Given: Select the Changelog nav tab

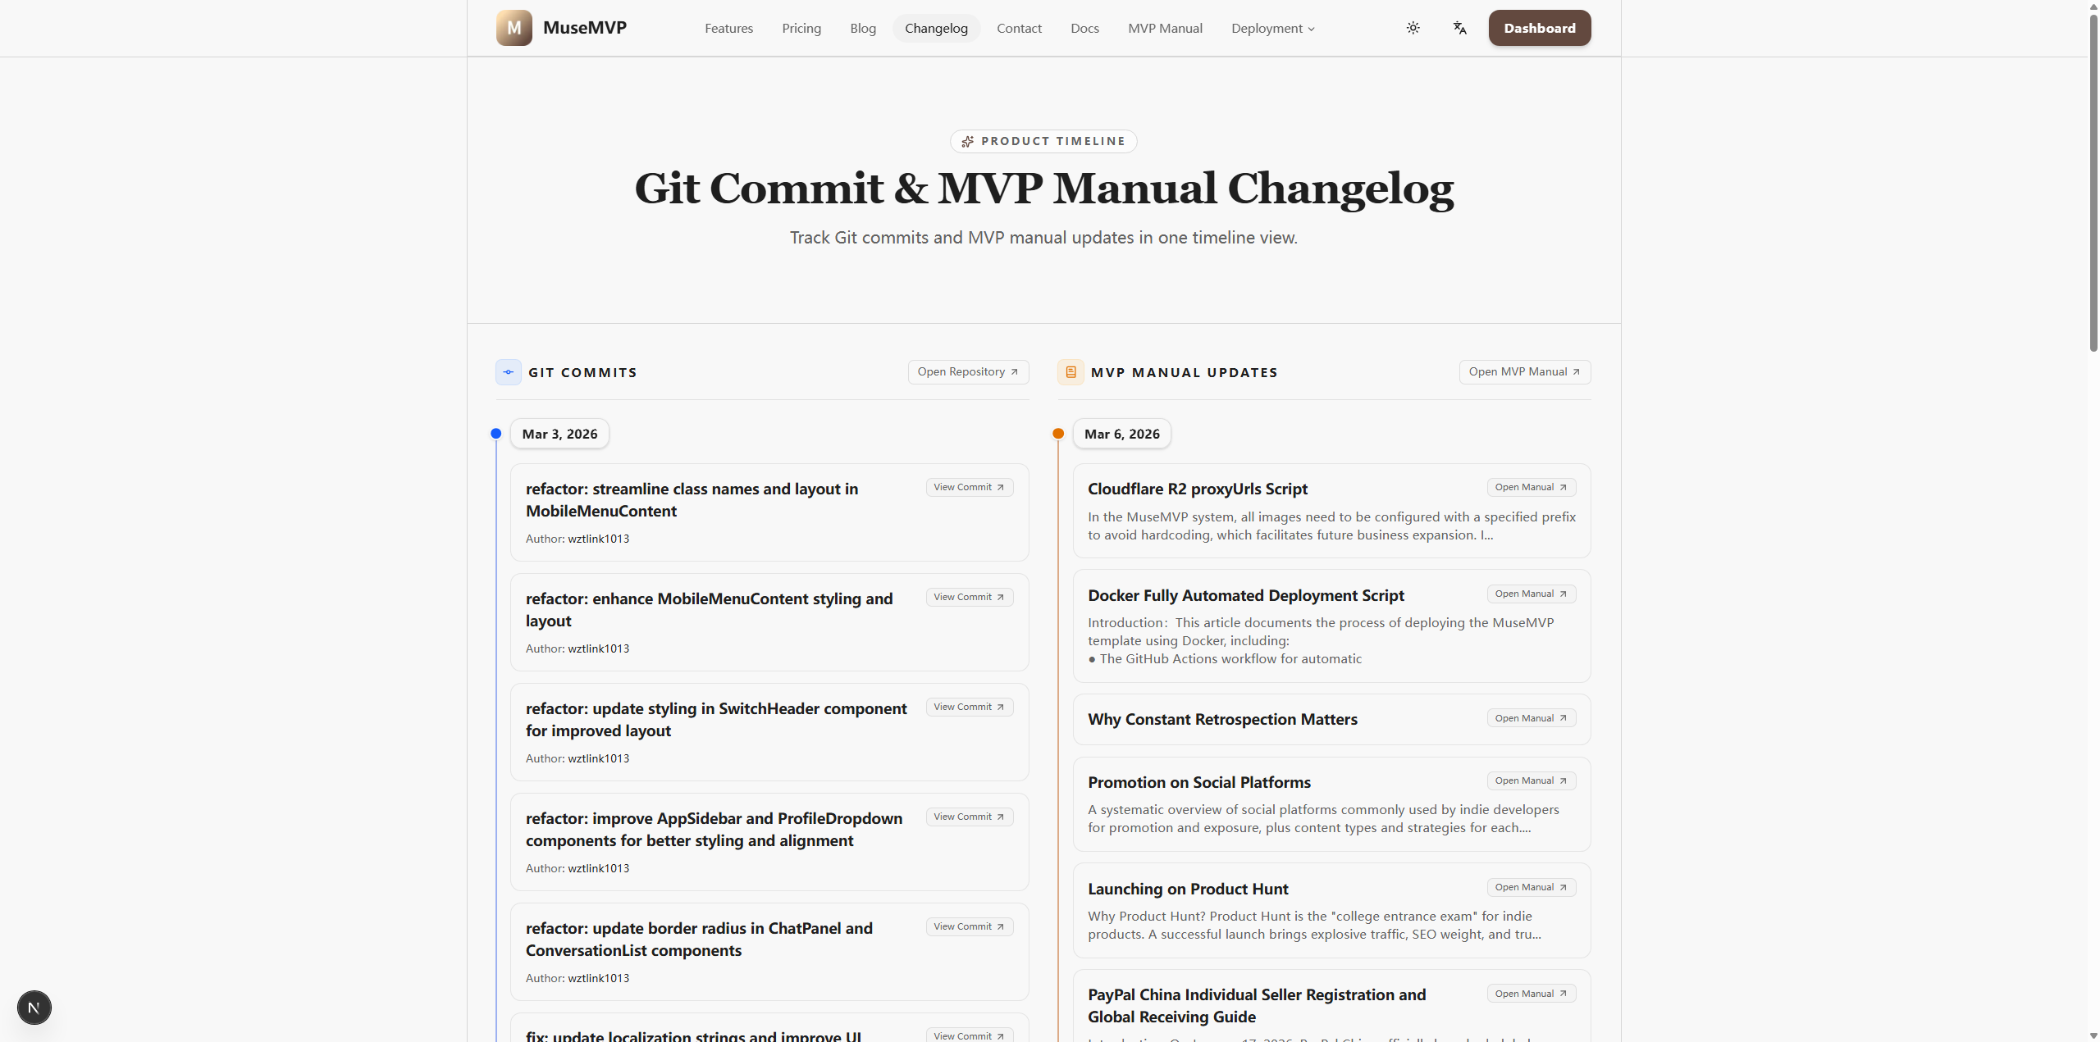Looking at the screenshot, I should click(x=936, y=29).
